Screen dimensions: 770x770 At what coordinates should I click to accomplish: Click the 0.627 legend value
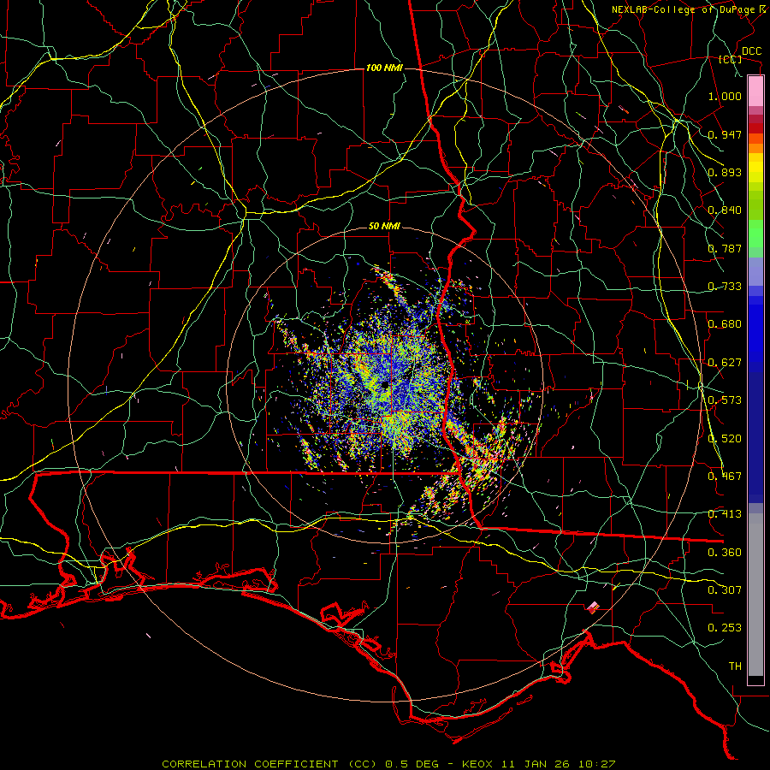coord(725,363)
